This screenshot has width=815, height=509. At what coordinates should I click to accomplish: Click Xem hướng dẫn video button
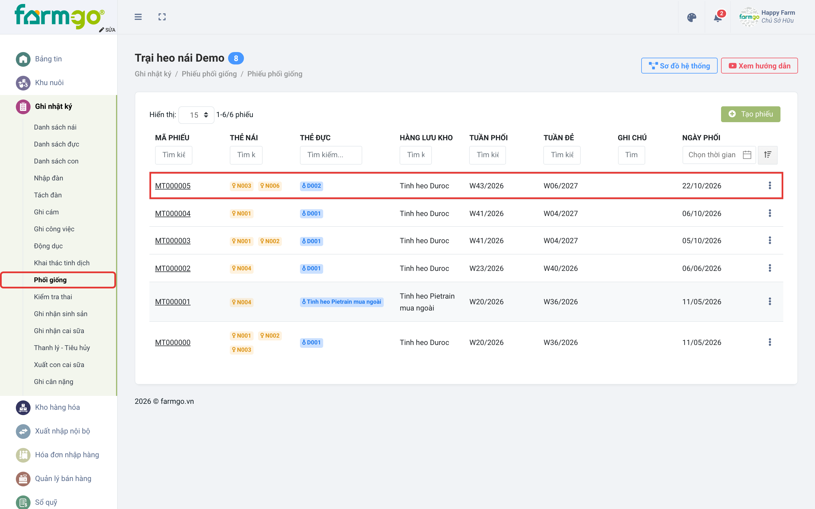759,66
